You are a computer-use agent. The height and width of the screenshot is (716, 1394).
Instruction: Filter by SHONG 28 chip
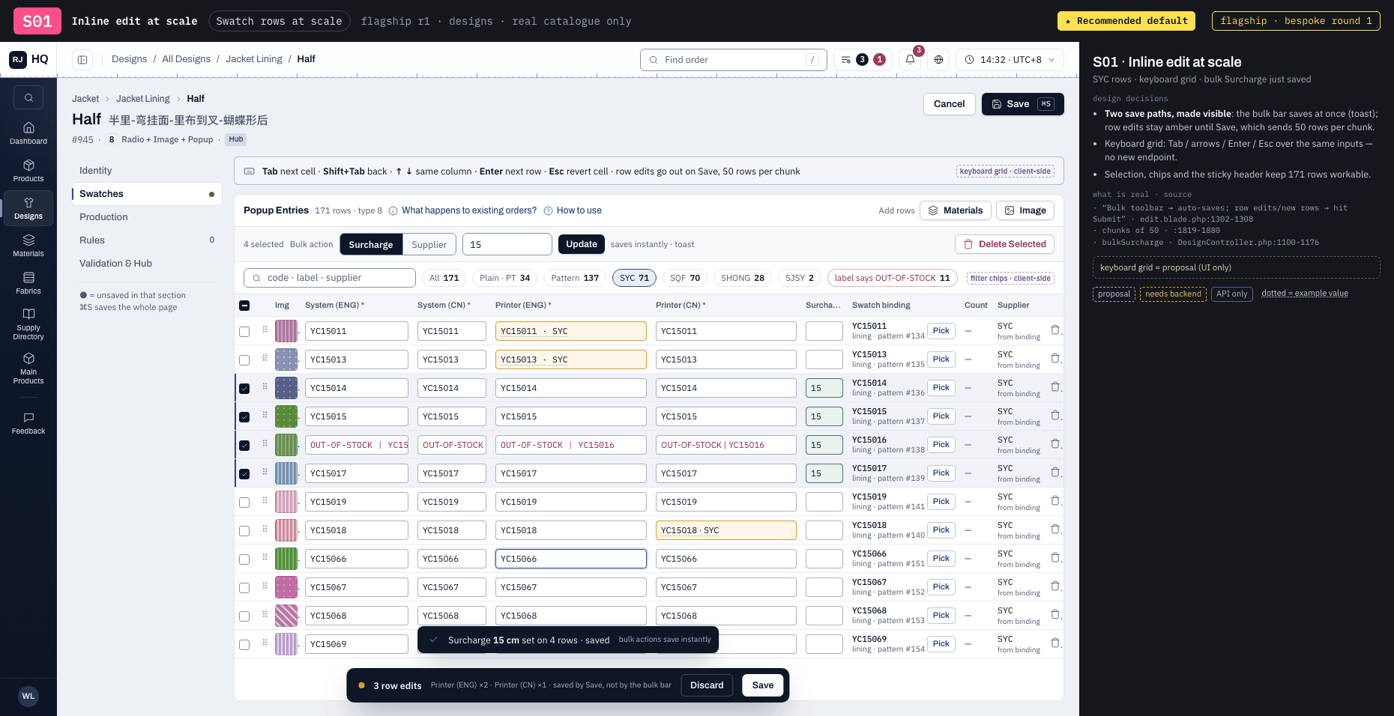click(743, 278)
